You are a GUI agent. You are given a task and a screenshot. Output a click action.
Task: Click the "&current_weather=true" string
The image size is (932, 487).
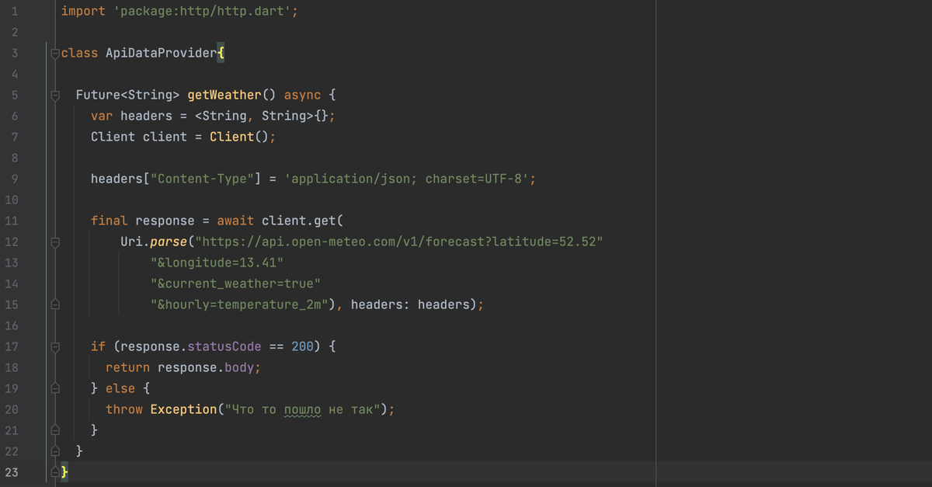coord(235,284)
